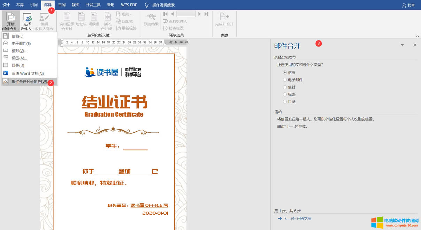Select the Directory (目录) menu entry
Screen dimensions: 421x230
(18, 65)
